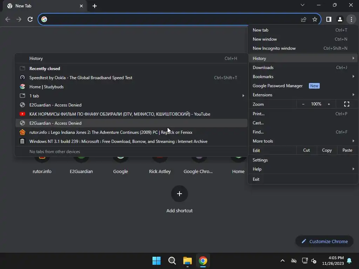This screenshot has height=269, width=359.
Task: Decrease zoom with minus button
Action: 303,104
